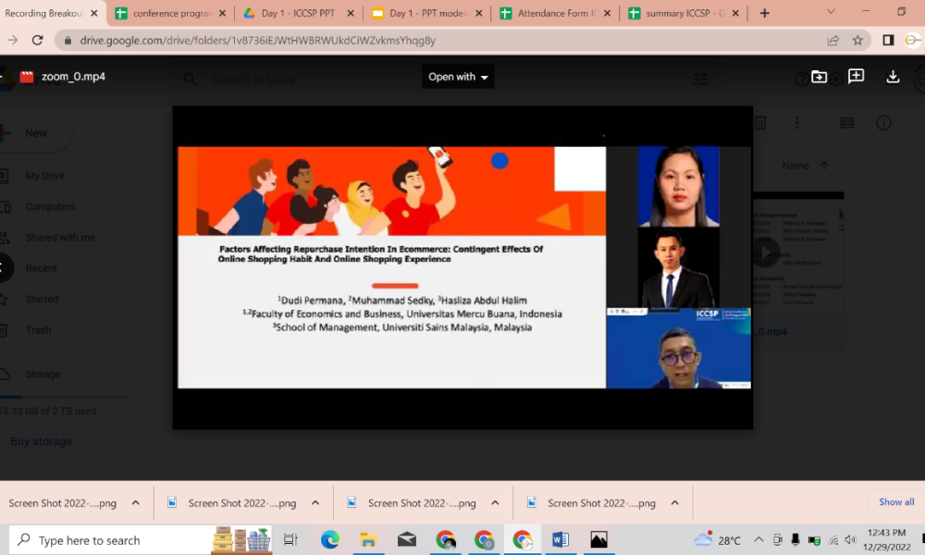Click the active Chrome window on the taskbar

[x=522, y=539]
